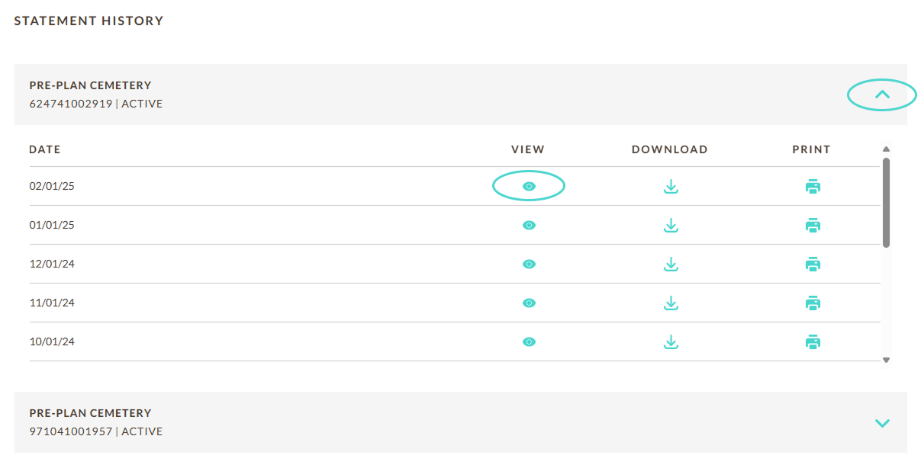
Task: Open eye icon for 12/01/24 statement
Action: coord(529,264)
